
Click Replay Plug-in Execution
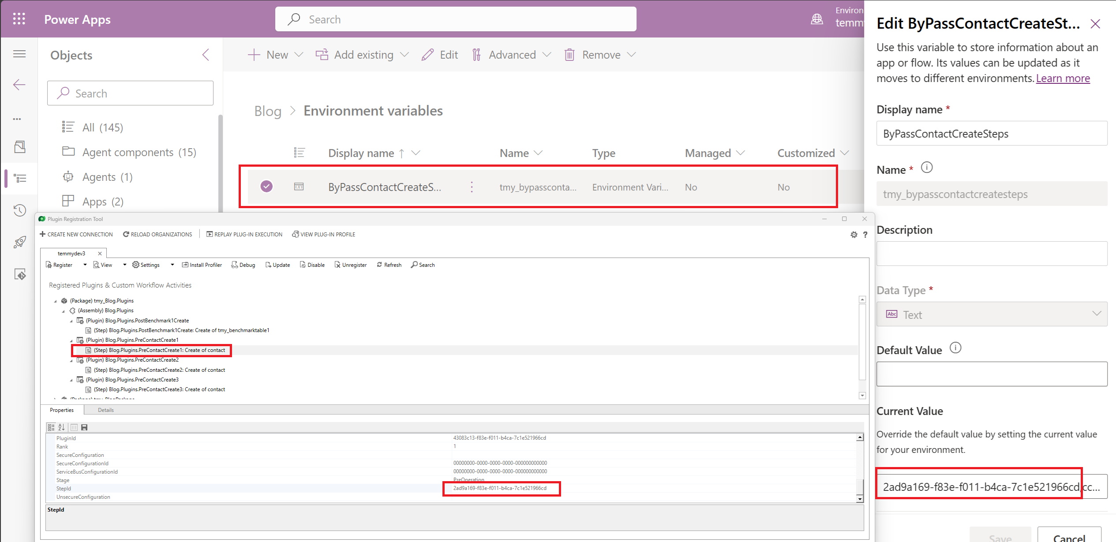pos(244,234)
